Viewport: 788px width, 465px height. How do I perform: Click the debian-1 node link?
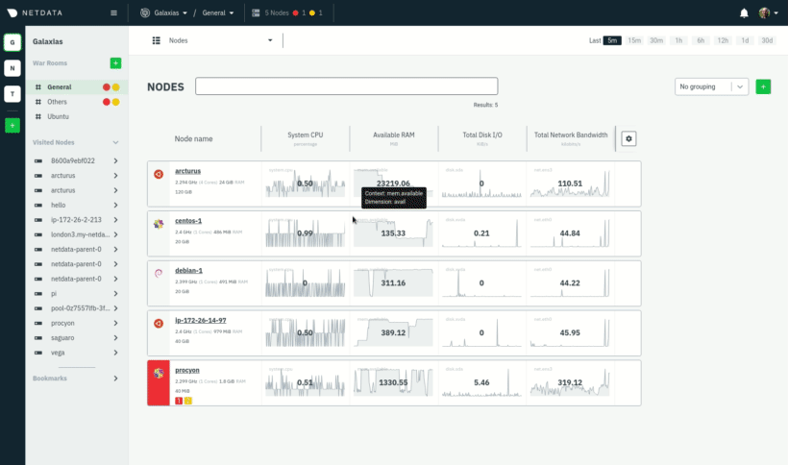(x=188, y=271)
